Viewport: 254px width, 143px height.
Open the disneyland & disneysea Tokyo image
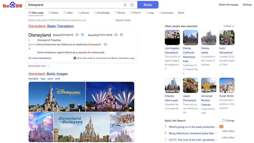(x=82, y=127)
